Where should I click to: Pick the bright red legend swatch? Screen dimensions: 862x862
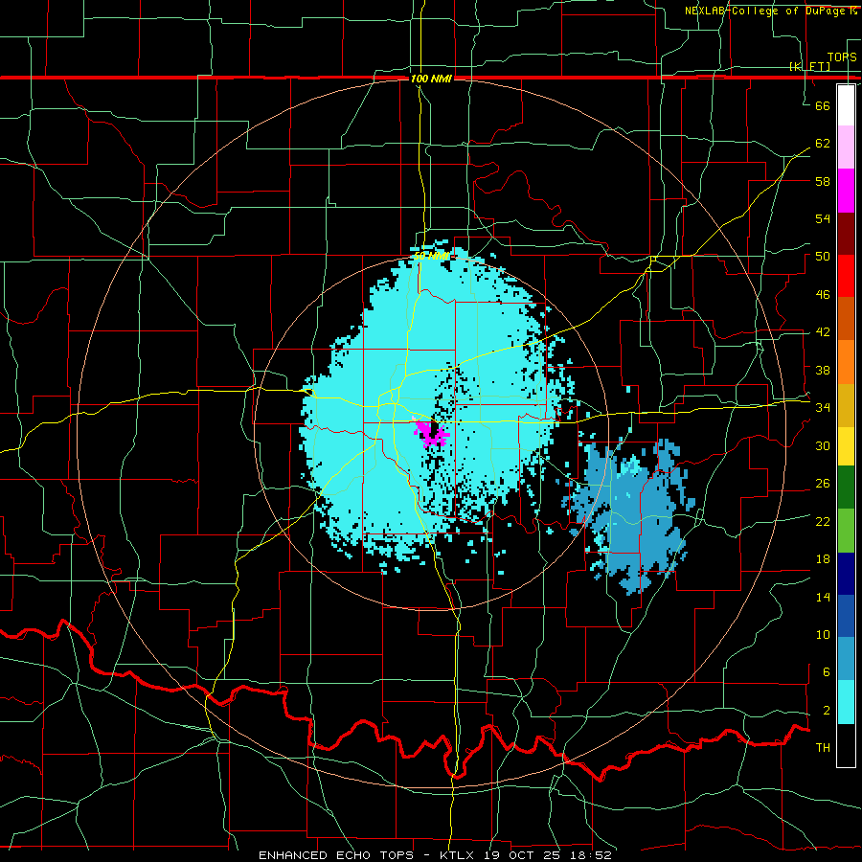(846, 276)
